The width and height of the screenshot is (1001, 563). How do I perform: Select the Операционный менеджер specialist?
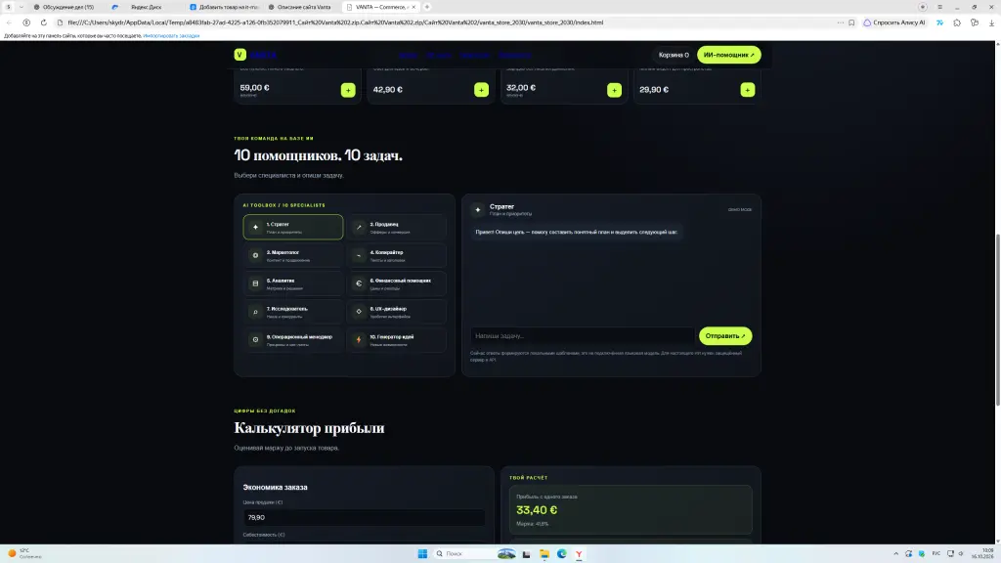point(293,339)
